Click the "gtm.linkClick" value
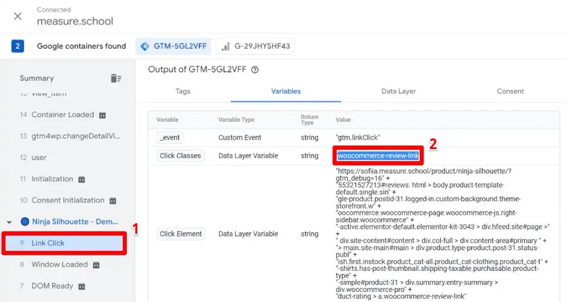The width and height of the screenshot is (567, 302). [358, 137]
